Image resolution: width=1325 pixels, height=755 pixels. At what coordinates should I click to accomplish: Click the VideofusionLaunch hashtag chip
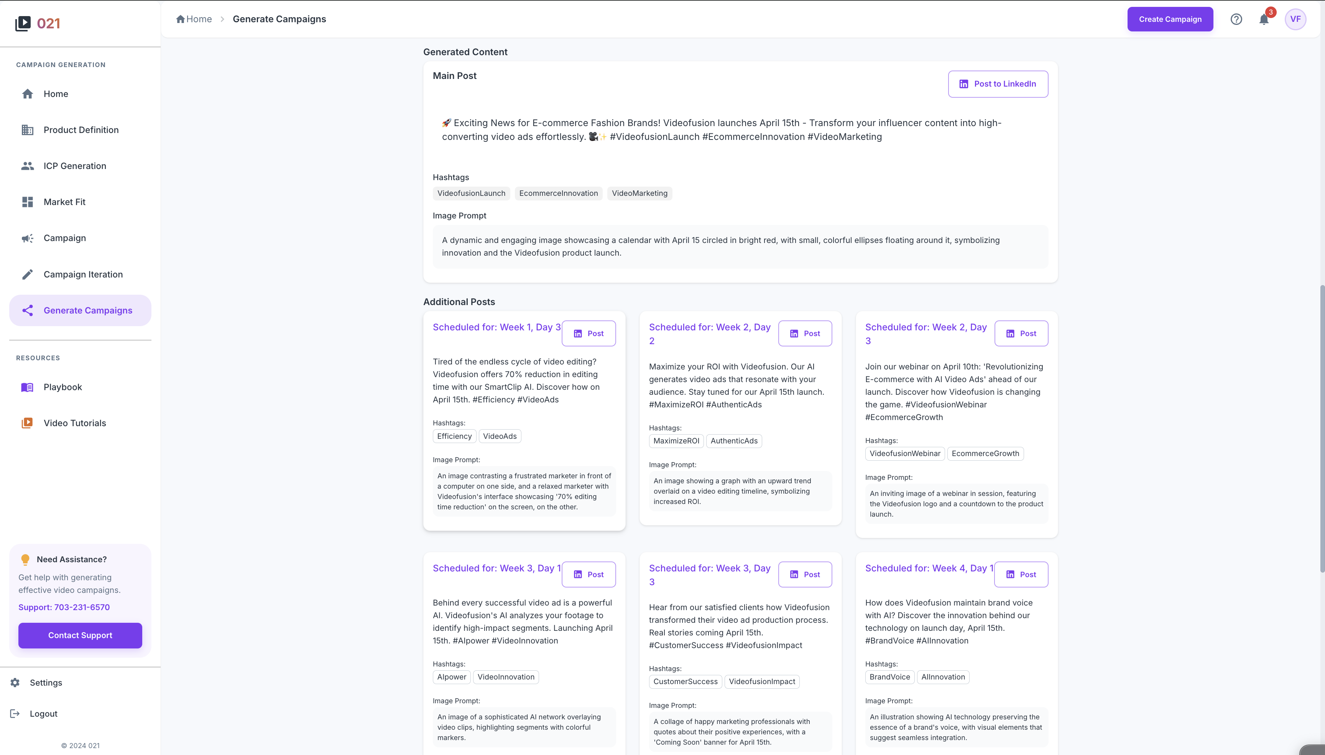pyautogui.click(x=471, y=193)
